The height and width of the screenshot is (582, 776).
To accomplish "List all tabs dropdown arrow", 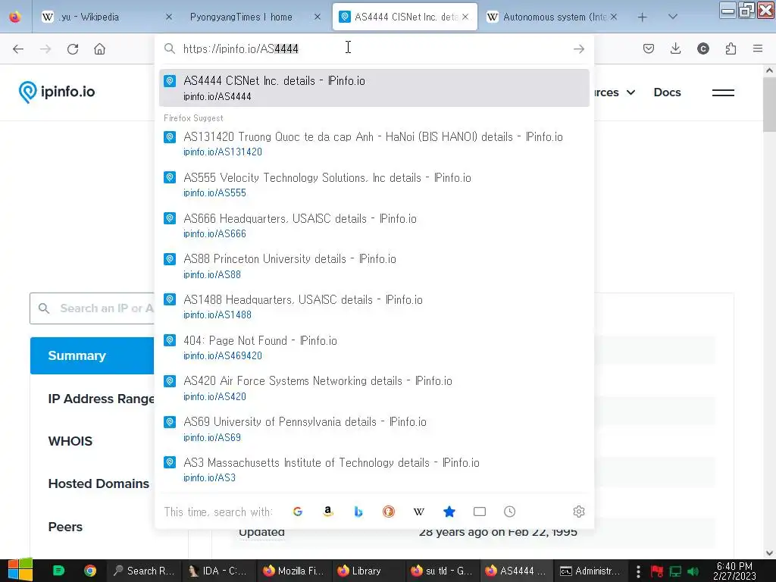I will [x=672, y=17].
